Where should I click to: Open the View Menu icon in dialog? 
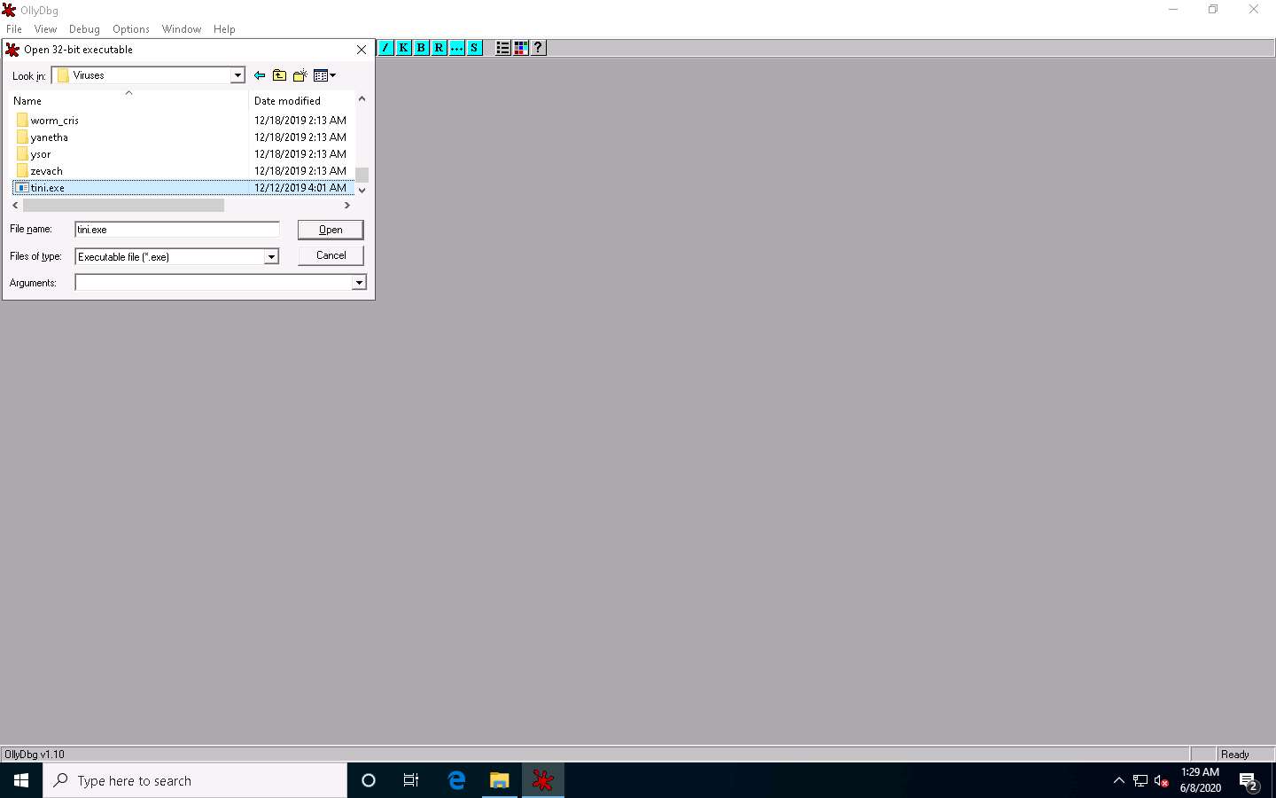pyautogui.click(x=324, y=75)
